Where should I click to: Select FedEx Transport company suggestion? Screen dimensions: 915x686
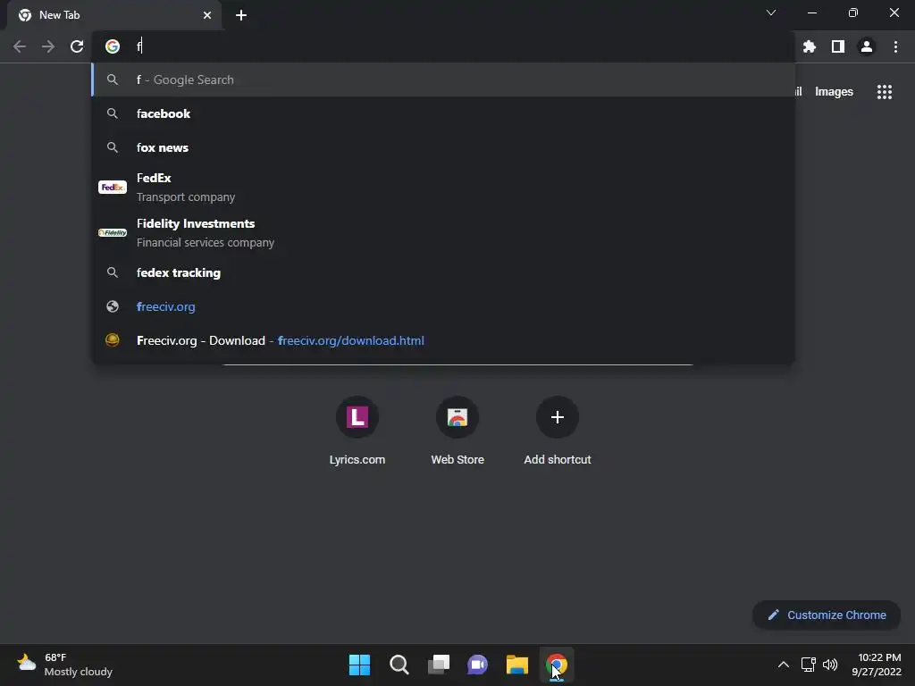pos(443,188)
